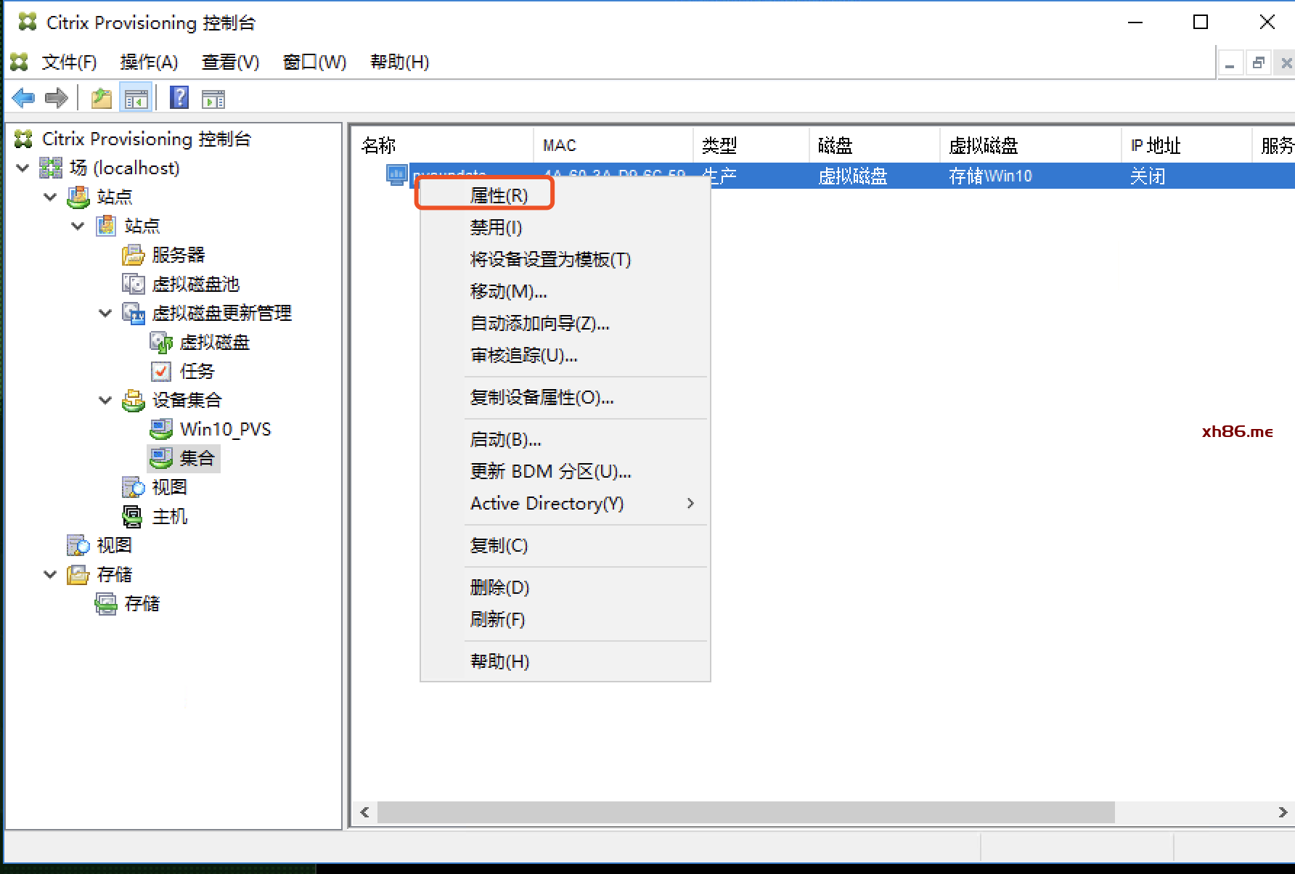Open the 虚拟磁盘池 node
The width and height of the screenshot is (1295, 874).
point(195,284)
